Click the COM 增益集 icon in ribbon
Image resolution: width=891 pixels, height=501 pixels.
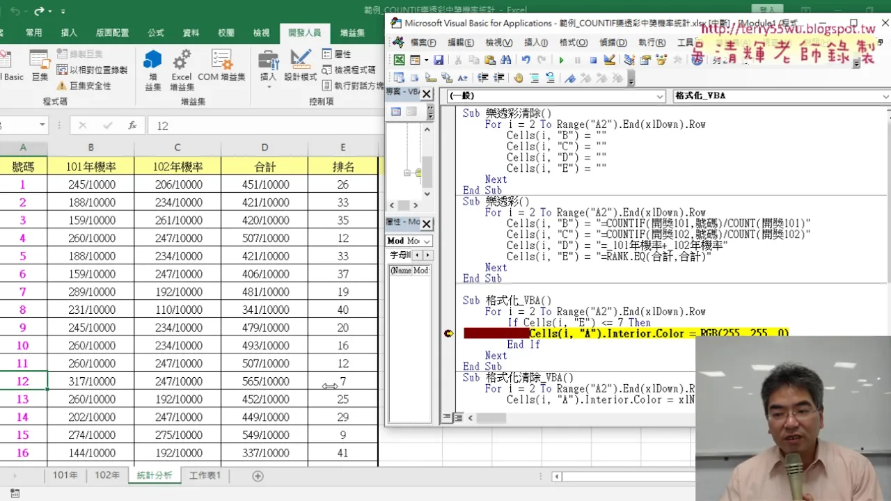point(221,66)
